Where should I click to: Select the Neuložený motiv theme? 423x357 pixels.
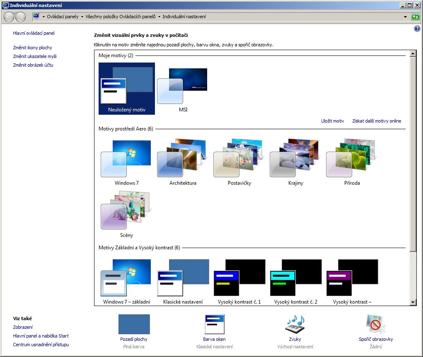click(x=126, y=89)
